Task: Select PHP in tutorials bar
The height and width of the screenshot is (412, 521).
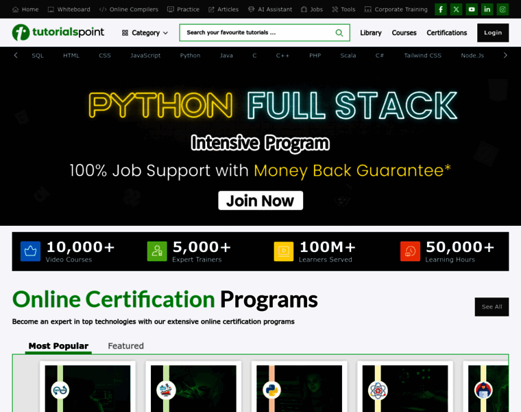Action: click(x=315, y=56)
